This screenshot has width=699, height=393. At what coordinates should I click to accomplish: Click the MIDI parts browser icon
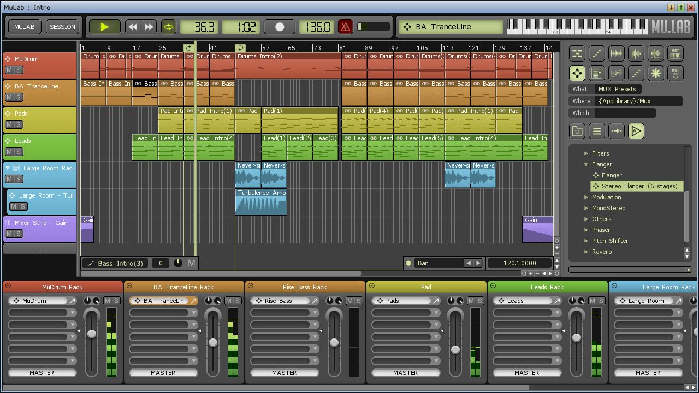click(577, 53)
